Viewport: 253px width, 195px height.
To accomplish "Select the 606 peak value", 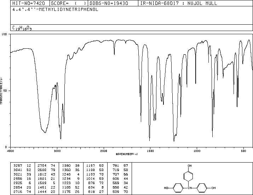I will [x=116, y=178].
